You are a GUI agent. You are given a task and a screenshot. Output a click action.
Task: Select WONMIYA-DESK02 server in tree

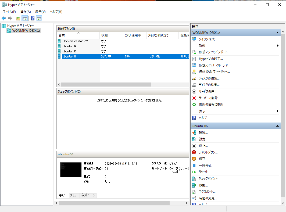pos(26,31)
